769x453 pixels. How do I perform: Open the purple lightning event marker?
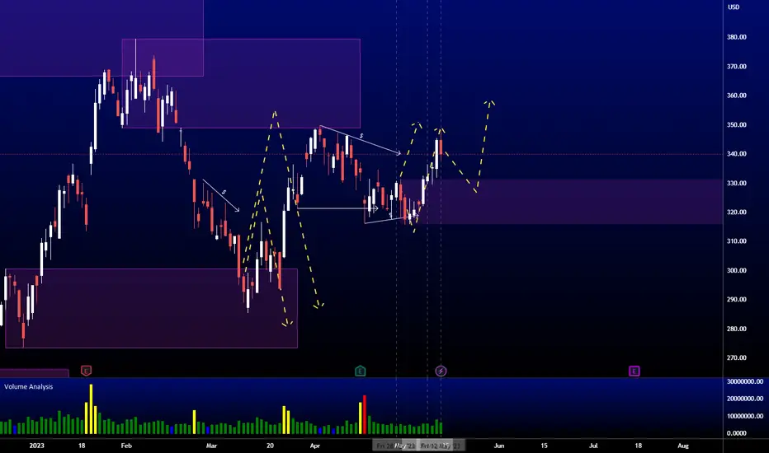pyautogui.click(x=441, y=371)
